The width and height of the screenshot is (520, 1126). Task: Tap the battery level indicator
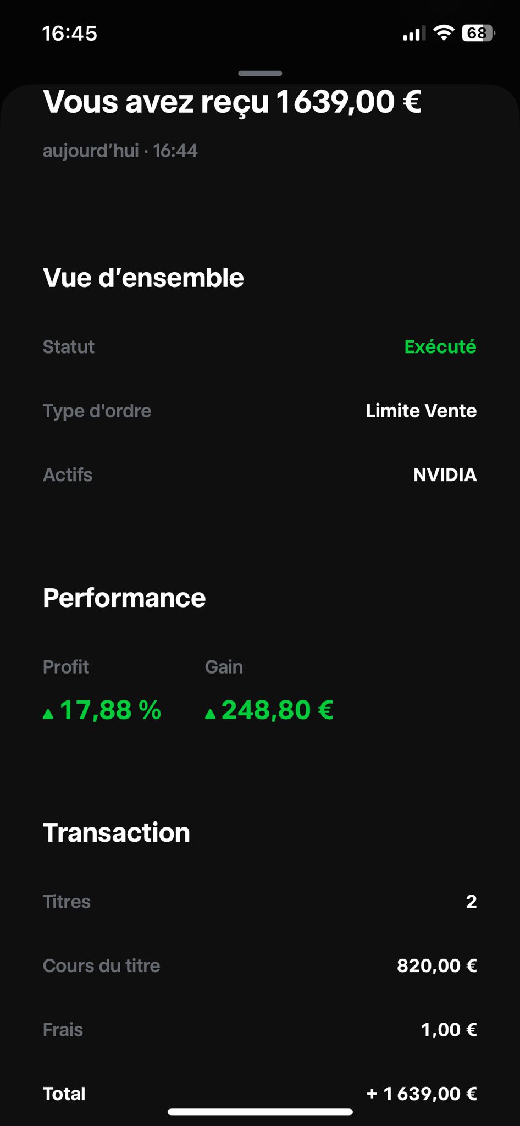click(x=478, y=33)
